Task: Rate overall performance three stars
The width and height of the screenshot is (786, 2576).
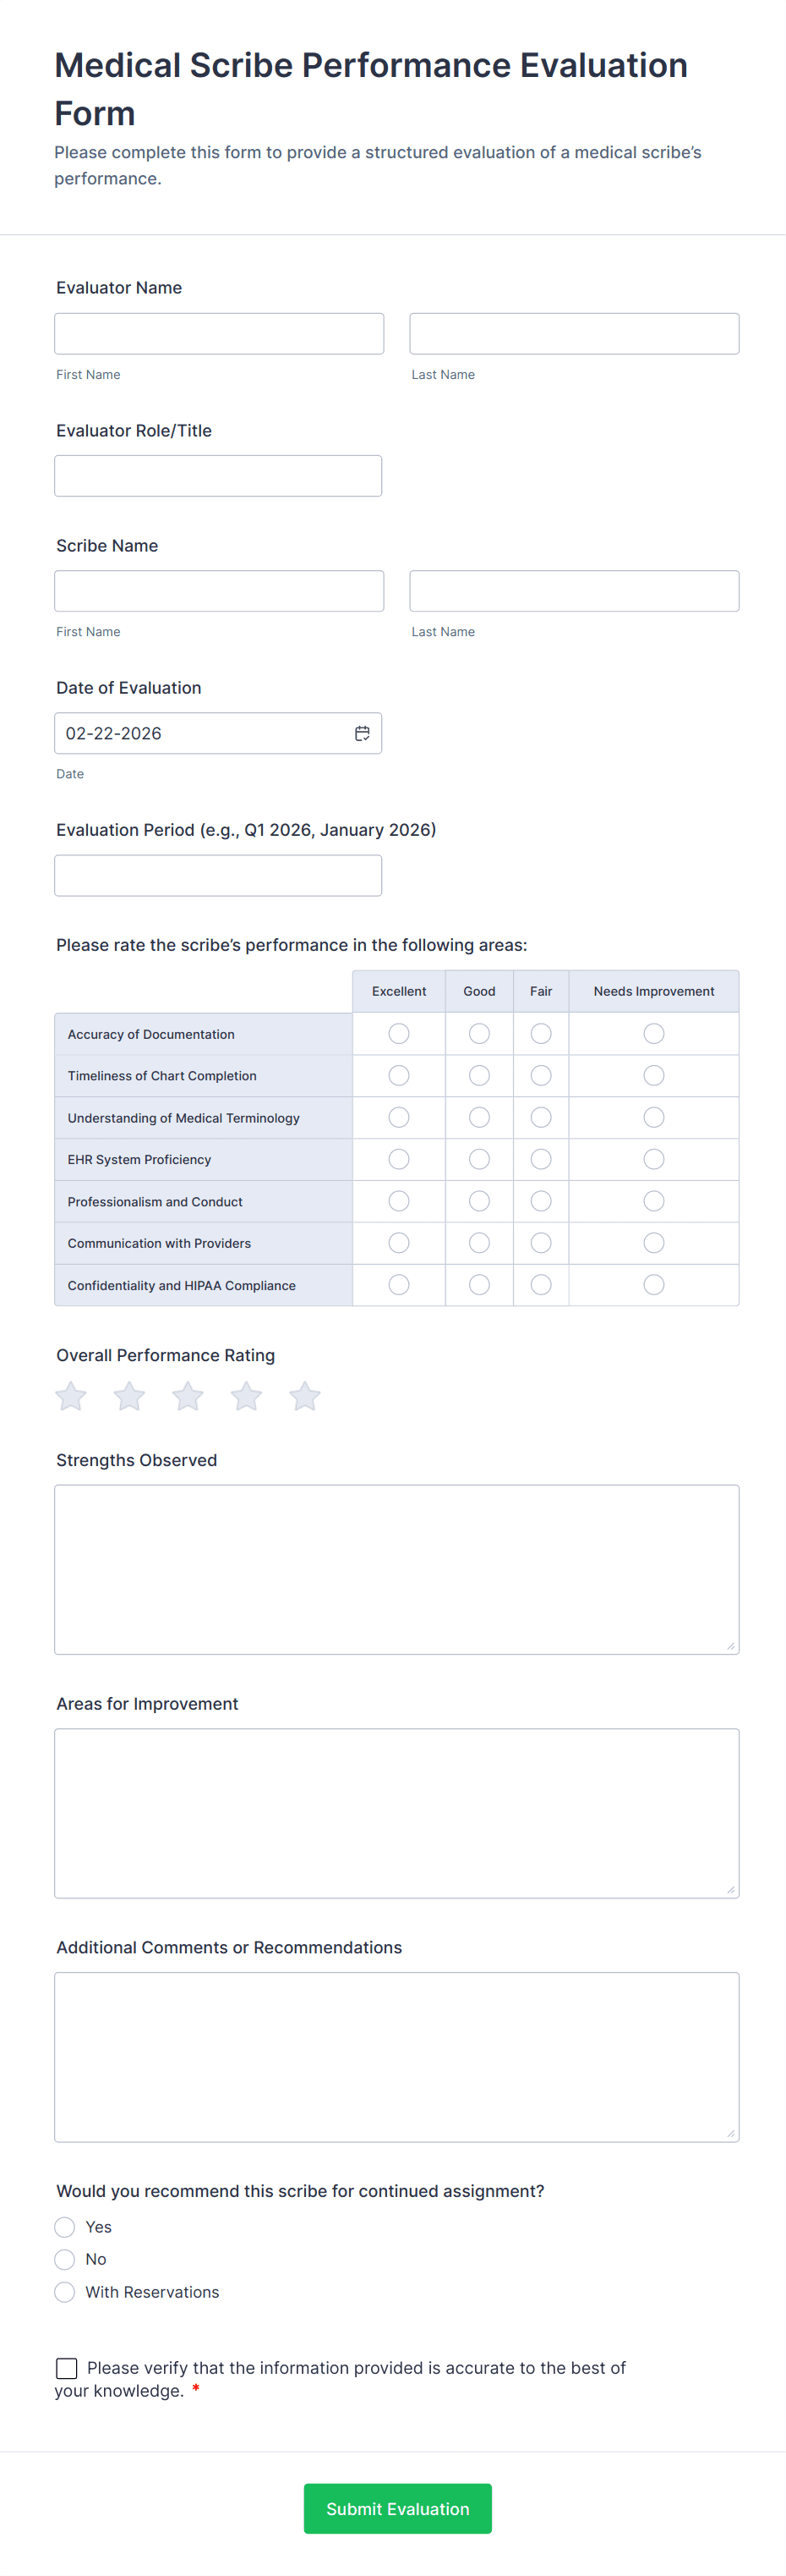Action: tap(188, 1396)
